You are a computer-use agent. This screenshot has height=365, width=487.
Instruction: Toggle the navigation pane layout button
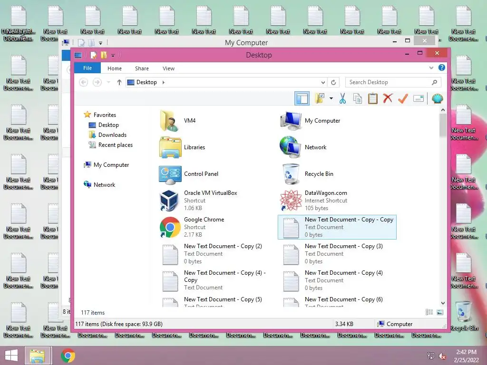[302, 99]
